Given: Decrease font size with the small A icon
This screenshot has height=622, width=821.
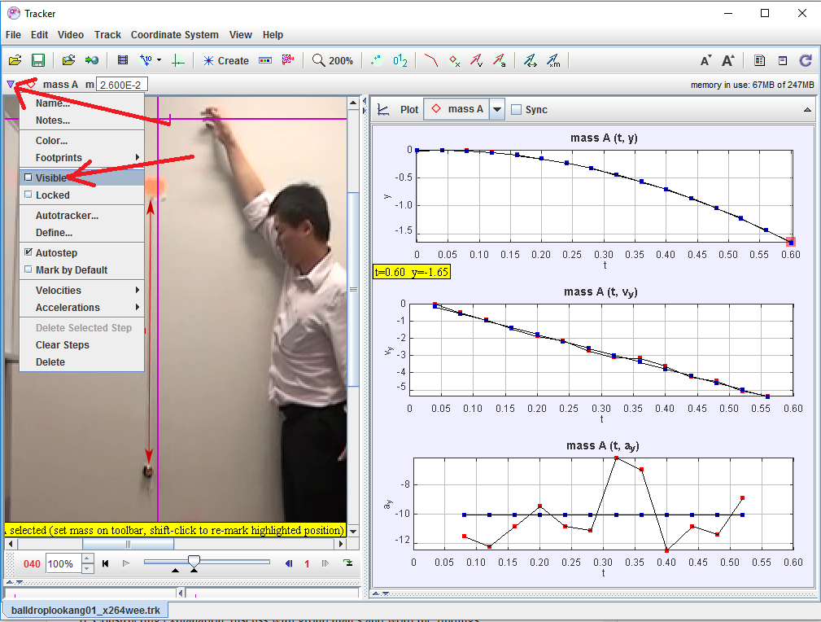Looking at the screenshot, I should click(705, 60).
